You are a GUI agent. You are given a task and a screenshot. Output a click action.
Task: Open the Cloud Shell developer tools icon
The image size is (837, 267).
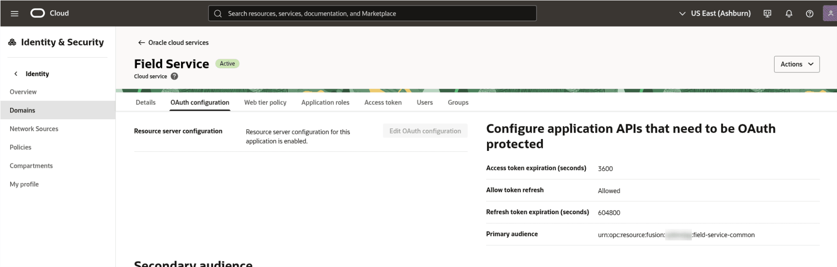[x=767, y=13]
